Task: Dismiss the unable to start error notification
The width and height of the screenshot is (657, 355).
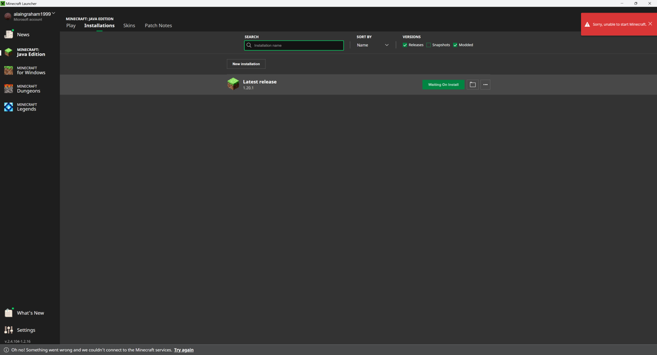Action: point(650,24)
